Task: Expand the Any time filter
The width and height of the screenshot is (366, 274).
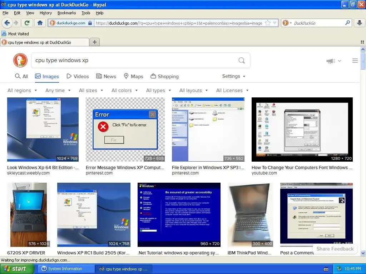Action: pos(58,90)
